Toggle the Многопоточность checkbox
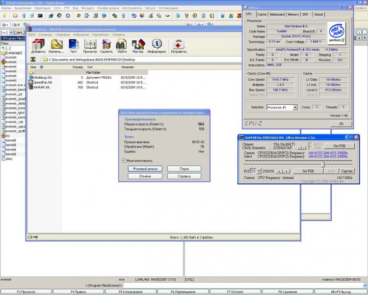This screenshot has height=295, width=368. click(124, 161)
